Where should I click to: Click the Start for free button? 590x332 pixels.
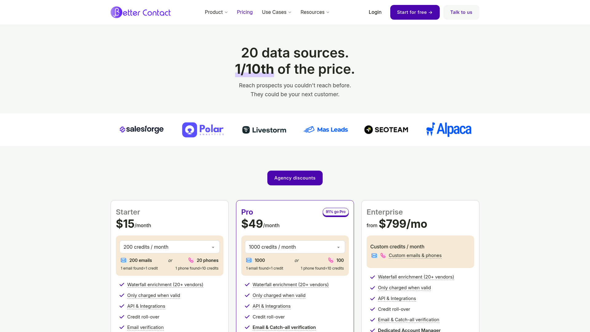tap(415, 12)
